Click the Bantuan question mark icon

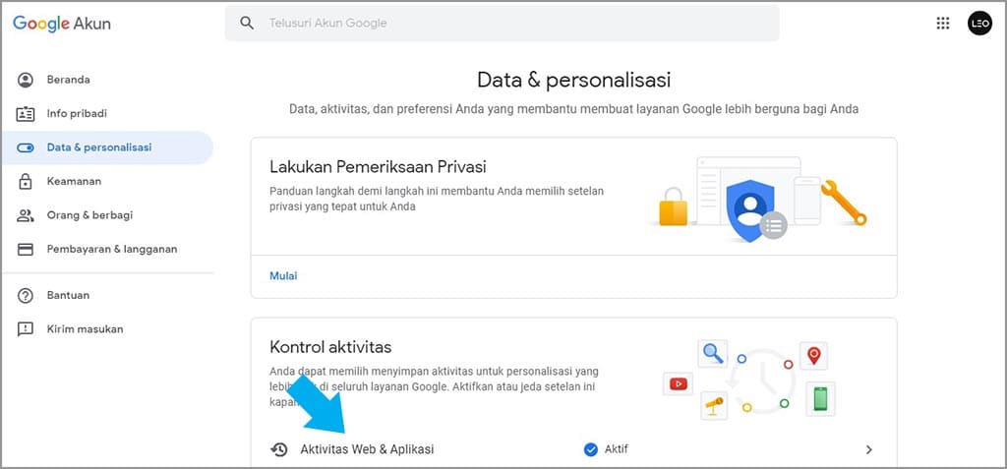click(x=26, y=295)
